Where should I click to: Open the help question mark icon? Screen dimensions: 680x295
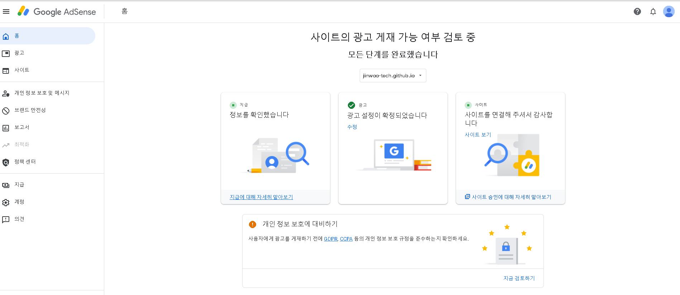[637, 11]
